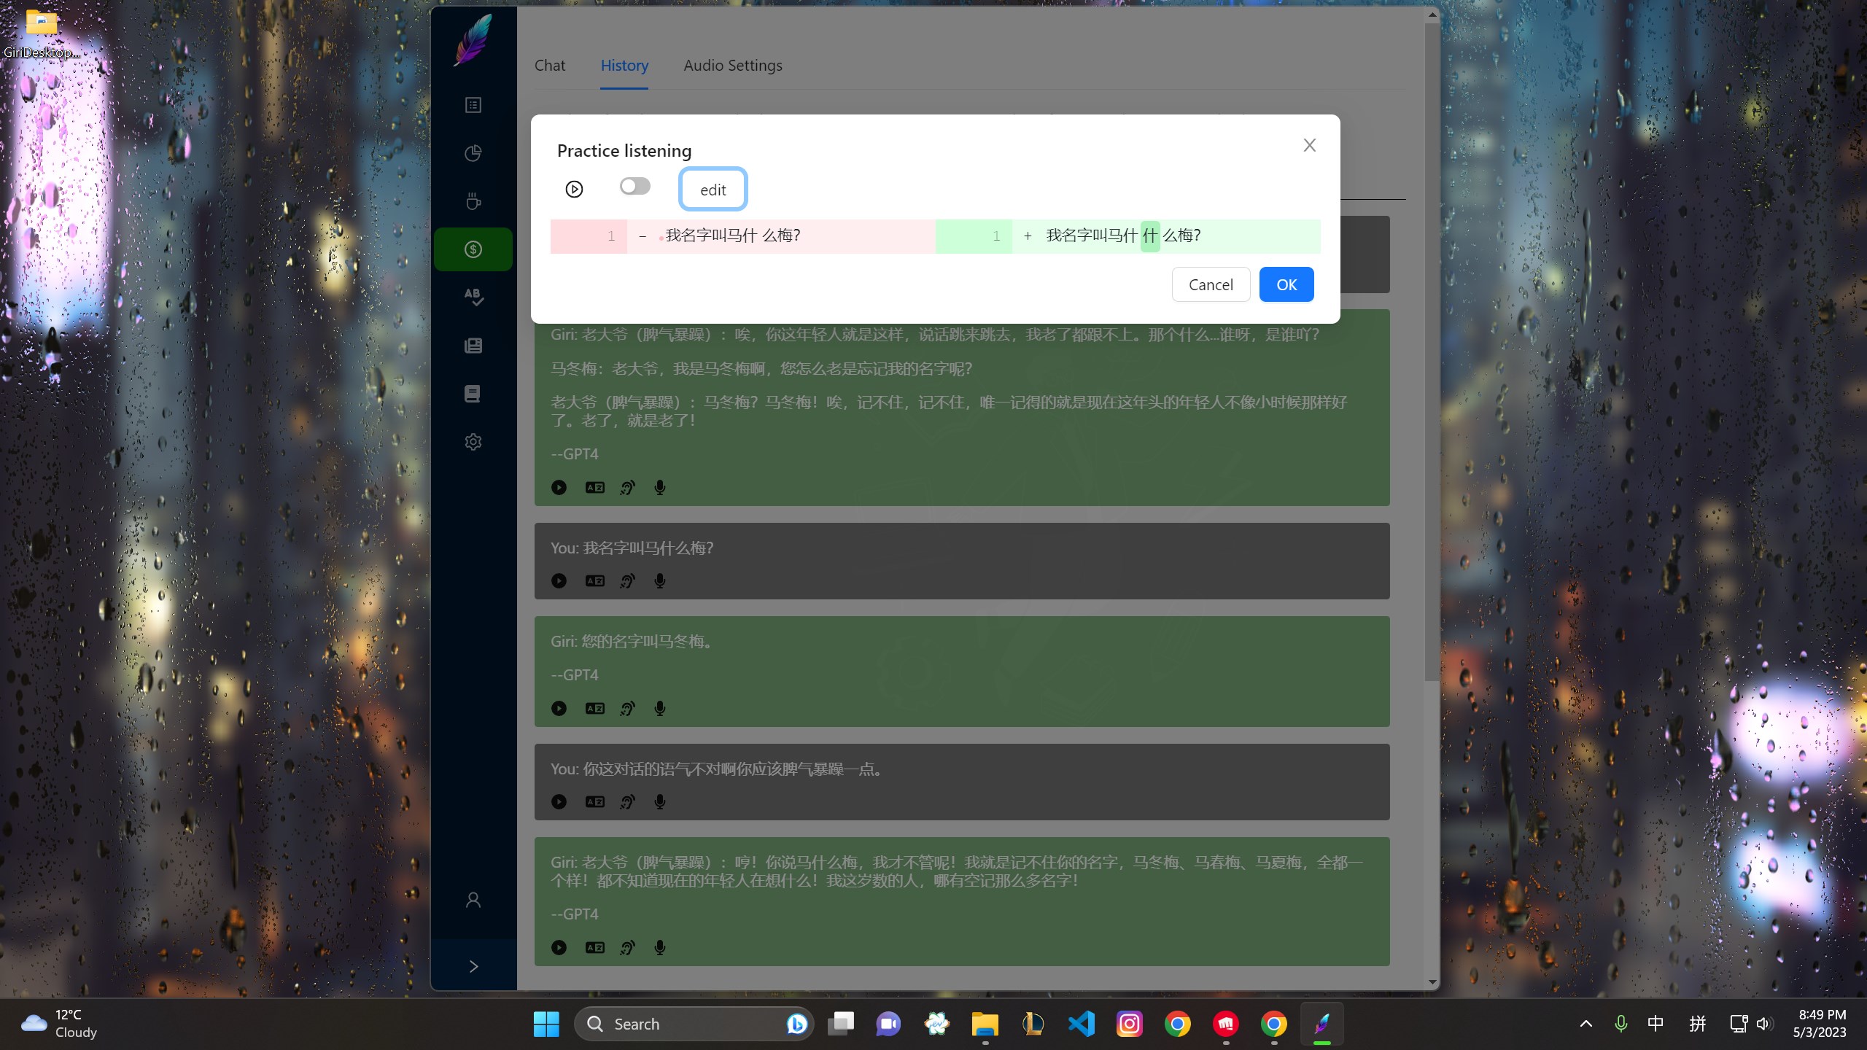This screenshot has width=1867, height=1050.
Task: Click microphone icon under 您的名字叫马冬梅 message
Action: [x=660, y=708]
